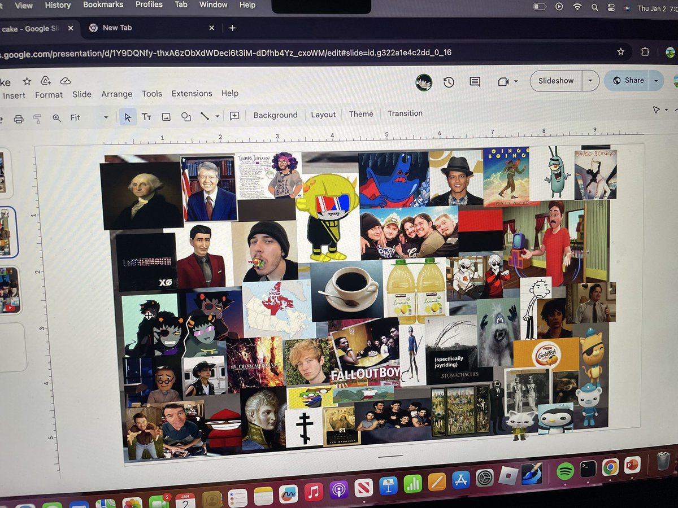Click the zoom magnifier tool
The height and width of the screenshot is (508, 678).
56,118
